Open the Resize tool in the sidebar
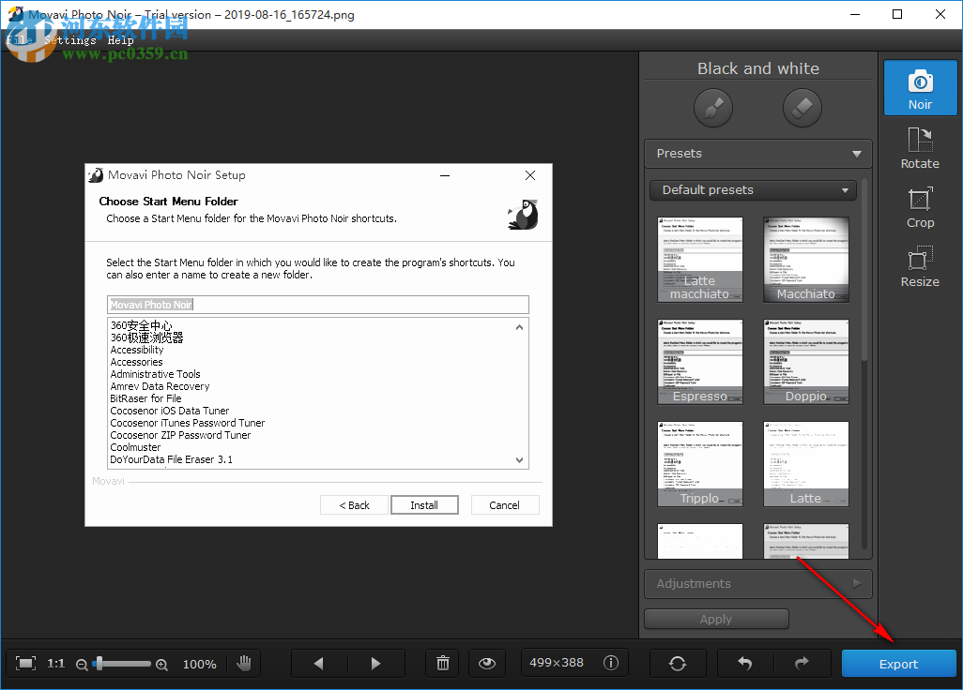Screen dimensions: 963x690 pos(920,263)
